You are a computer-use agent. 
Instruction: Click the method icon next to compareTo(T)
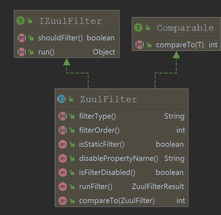(139, 45)
